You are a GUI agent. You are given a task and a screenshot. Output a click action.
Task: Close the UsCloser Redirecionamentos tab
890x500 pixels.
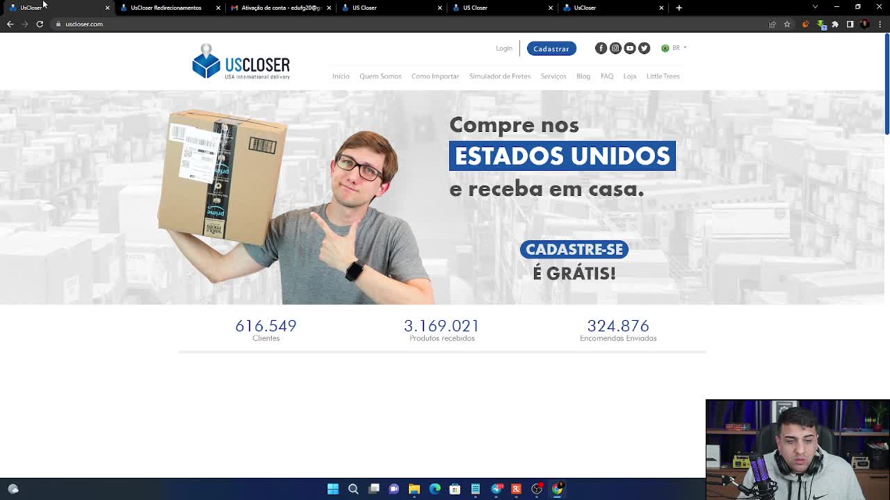(218, 8)
